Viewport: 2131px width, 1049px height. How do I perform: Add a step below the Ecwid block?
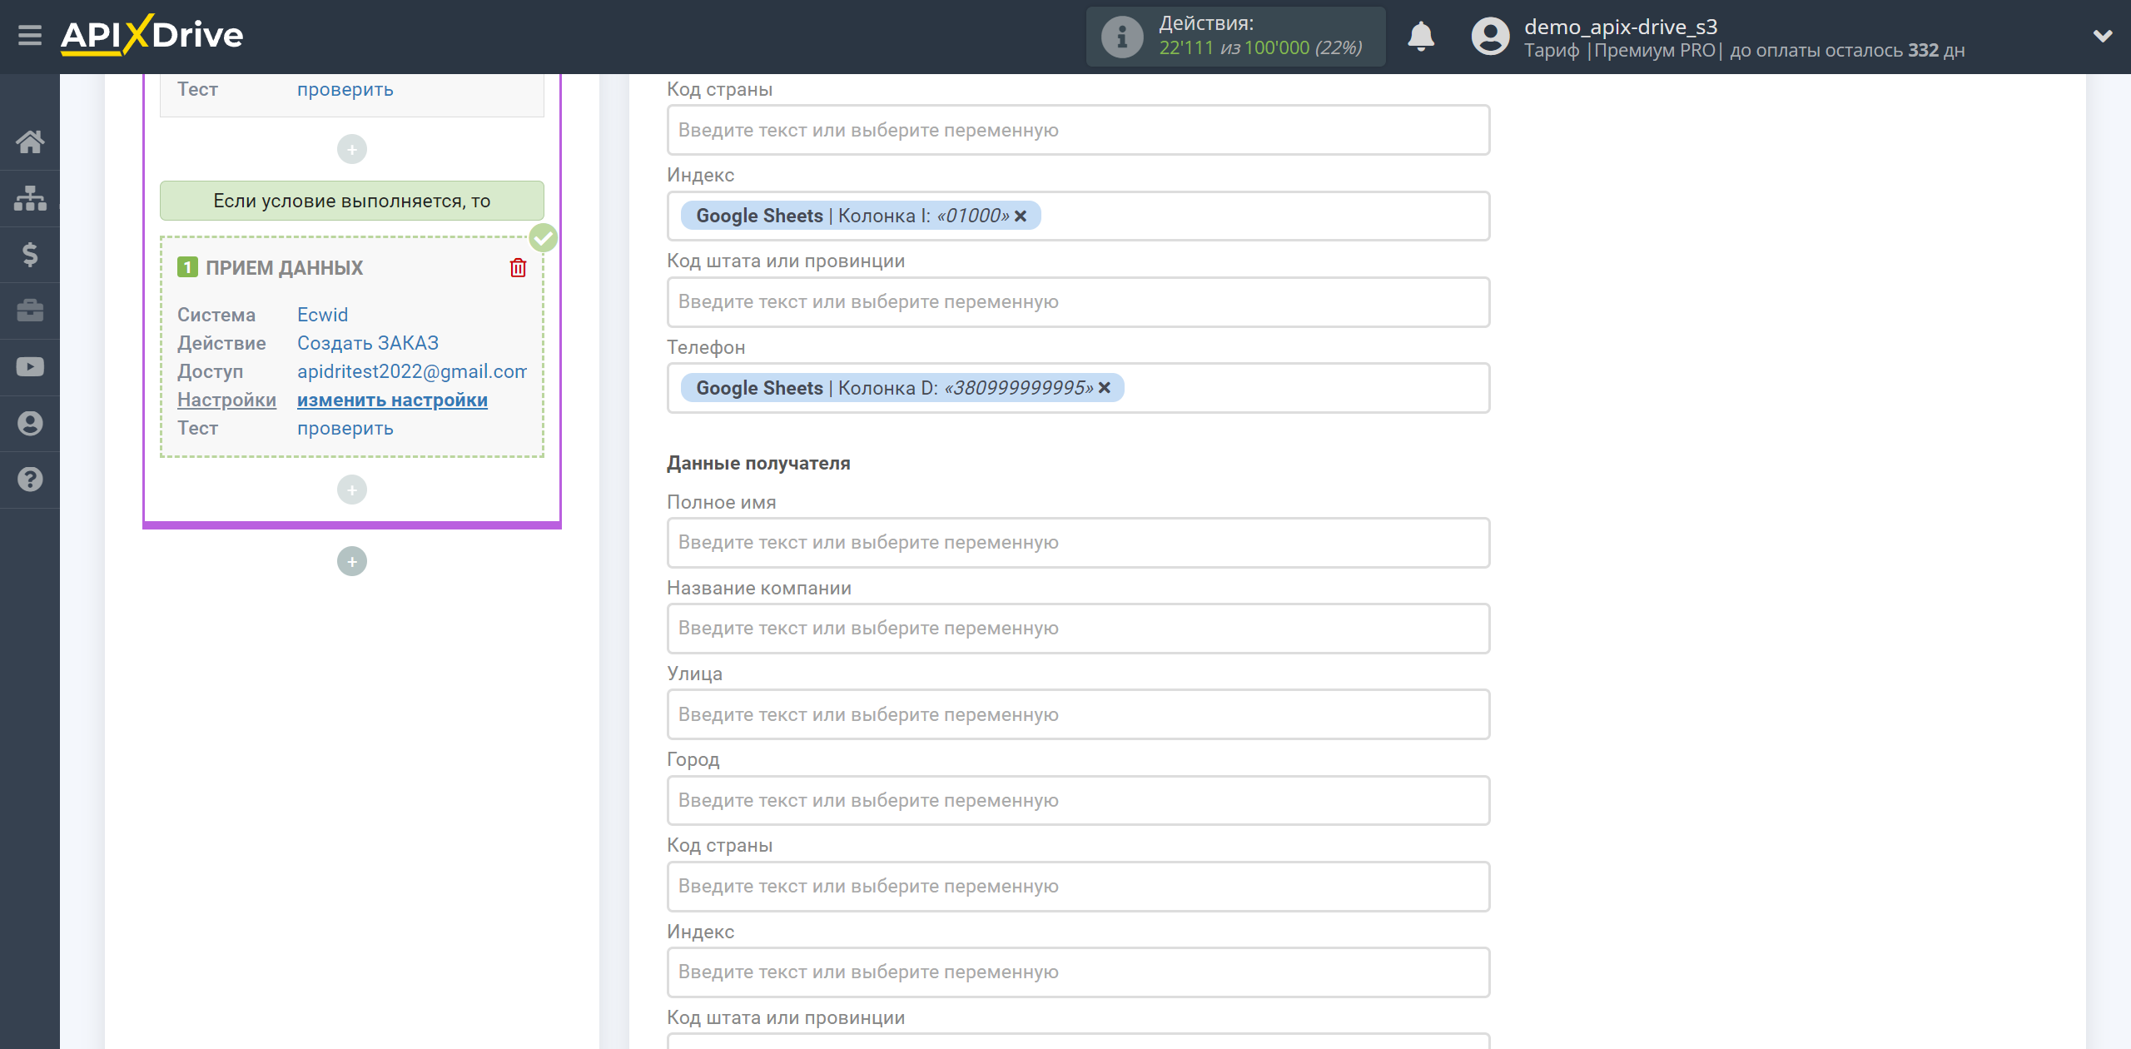click(x=352, y=490)
